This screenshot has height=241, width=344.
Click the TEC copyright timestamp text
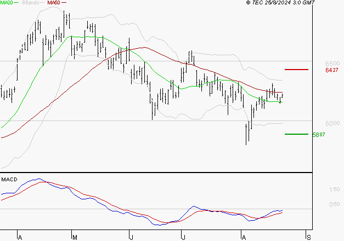280,3
